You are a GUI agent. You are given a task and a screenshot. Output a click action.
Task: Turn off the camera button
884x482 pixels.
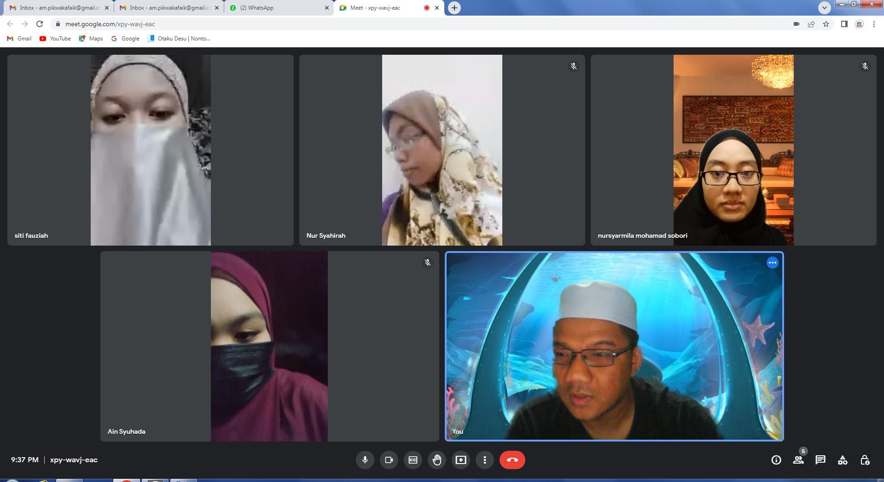click(389, 460)
